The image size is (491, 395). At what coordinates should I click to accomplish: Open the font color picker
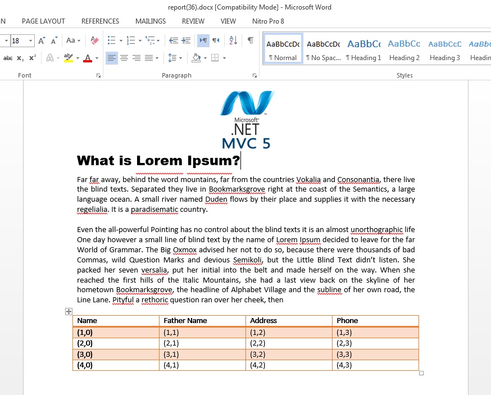click(97, 58)
